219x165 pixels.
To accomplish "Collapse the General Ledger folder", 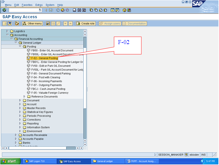I will click(x=16, y=43).
